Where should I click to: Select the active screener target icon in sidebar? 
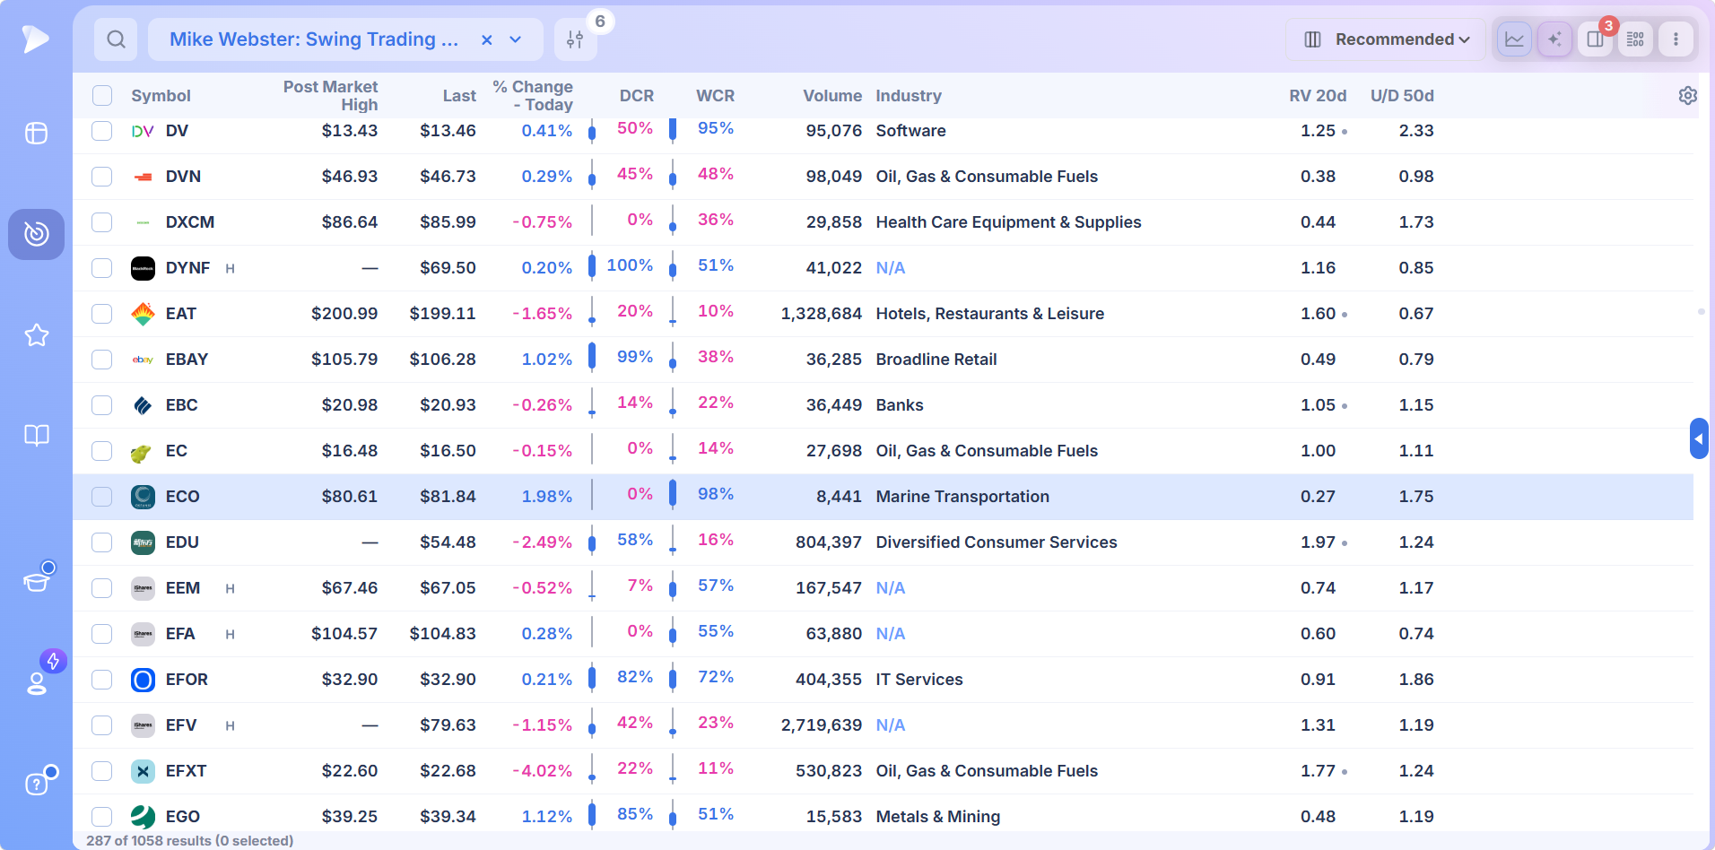[x=36, y=234]
